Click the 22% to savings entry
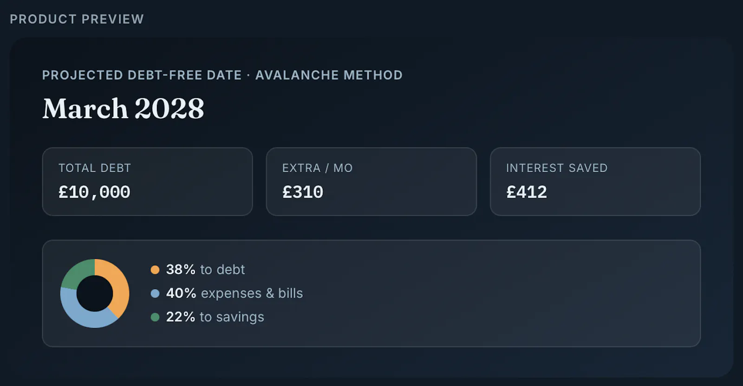The image size is (743, 386). pos(215,317)
